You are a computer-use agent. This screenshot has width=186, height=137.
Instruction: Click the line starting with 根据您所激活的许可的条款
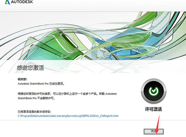[x=67, y=94]
